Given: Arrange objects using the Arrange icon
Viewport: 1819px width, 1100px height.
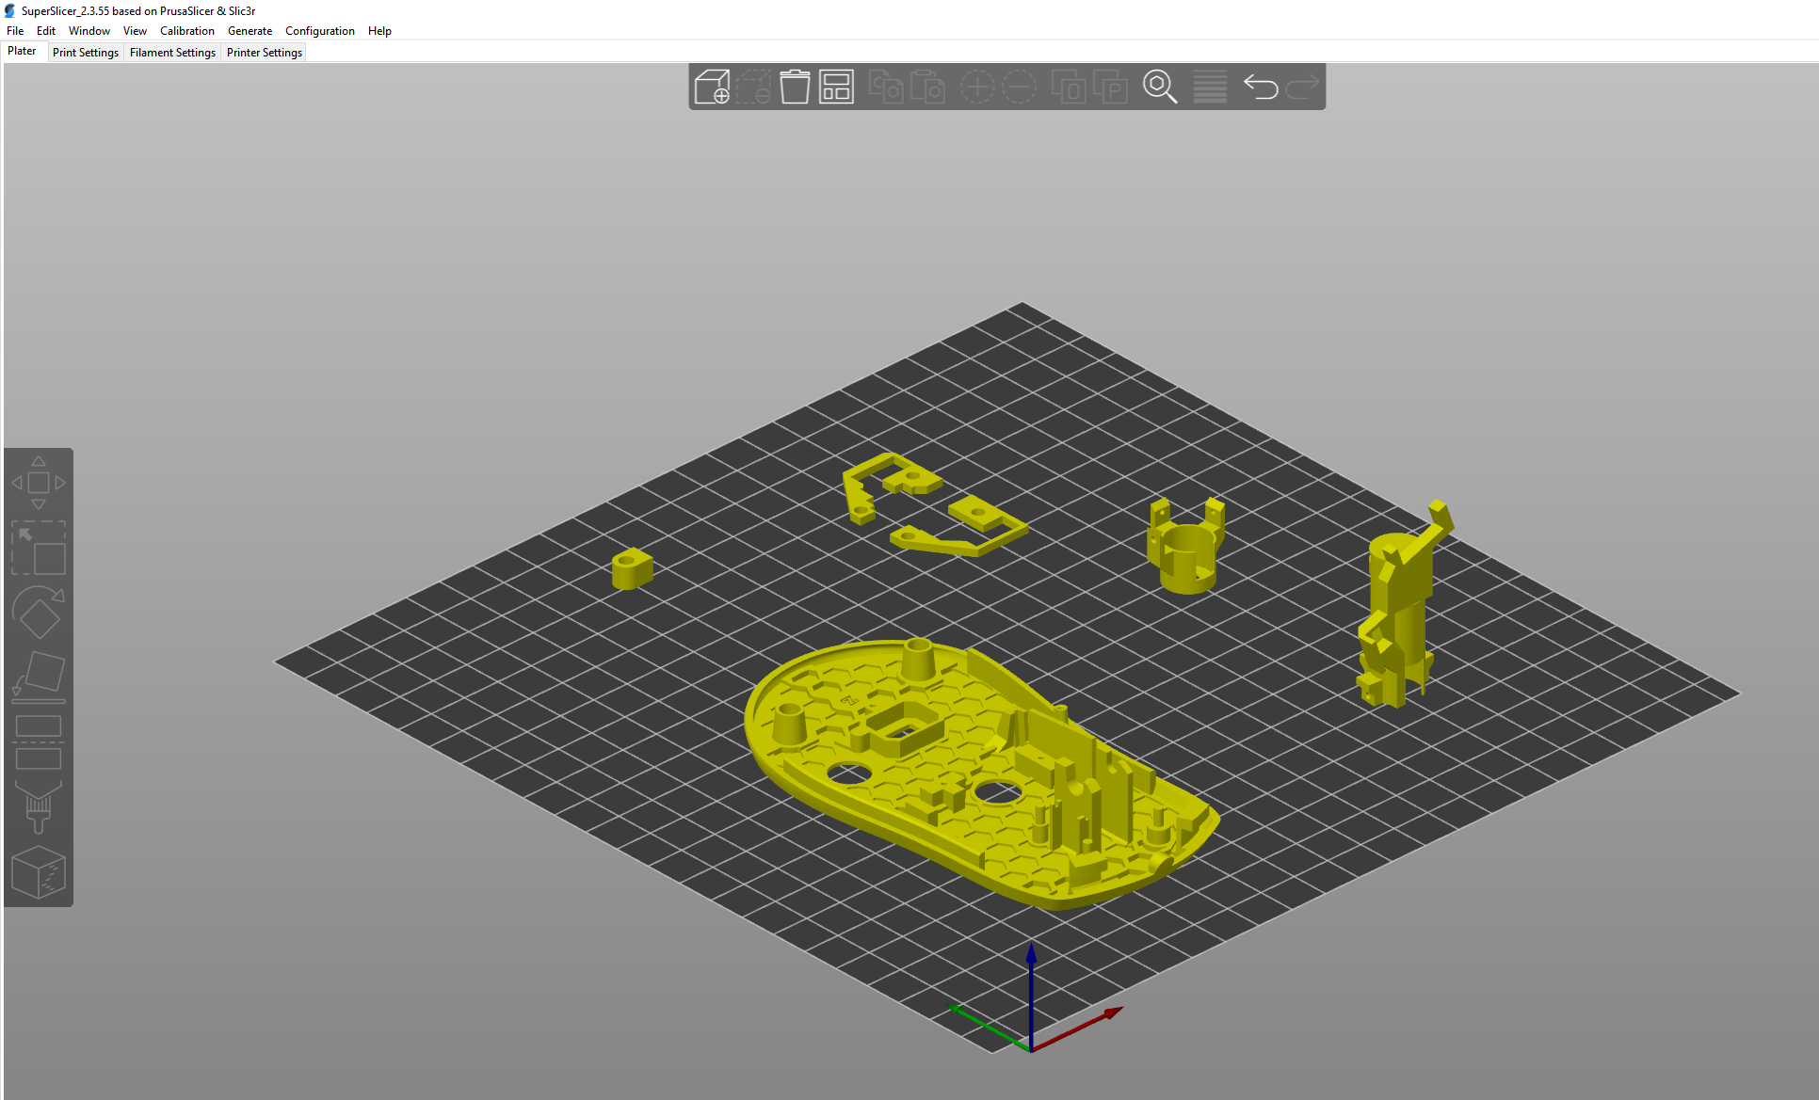Looking at the screenshot, I should click(x=836, y=87).
